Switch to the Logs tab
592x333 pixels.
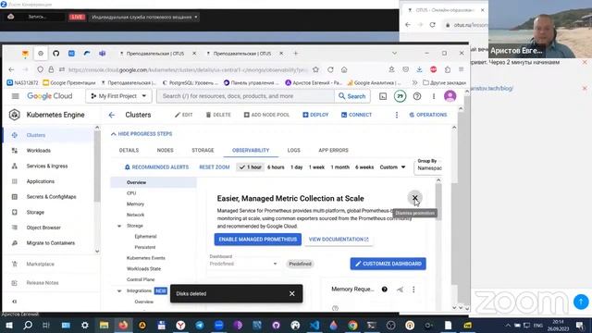pyautogui.click(x=294, y=150)
